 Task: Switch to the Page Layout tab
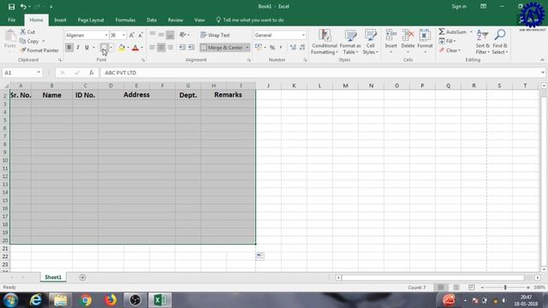[x=91, y=20]
